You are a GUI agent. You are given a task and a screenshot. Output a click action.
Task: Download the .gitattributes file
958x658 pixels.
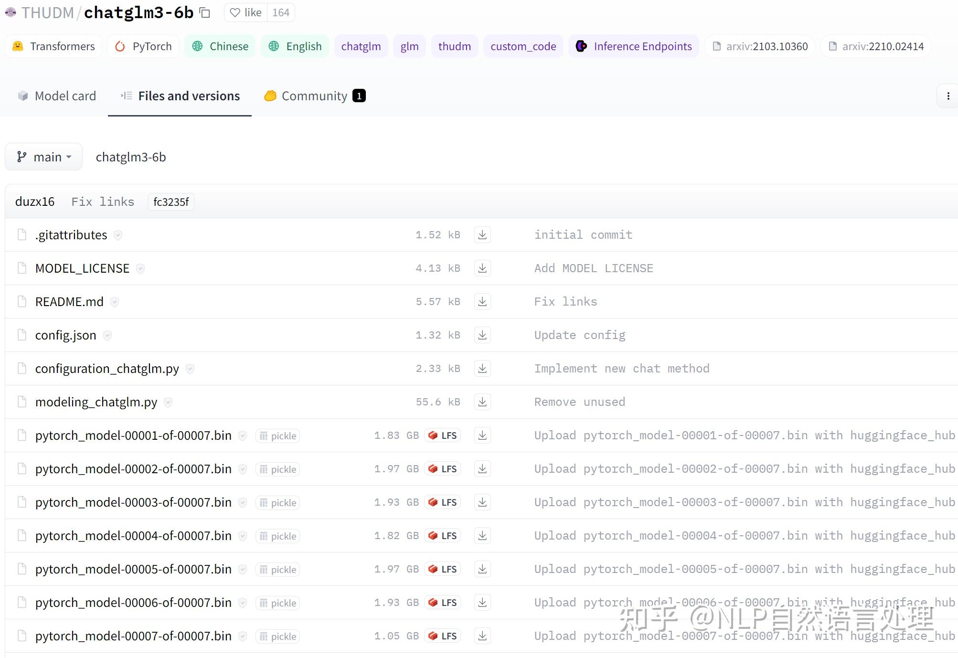tap(482, 234)
